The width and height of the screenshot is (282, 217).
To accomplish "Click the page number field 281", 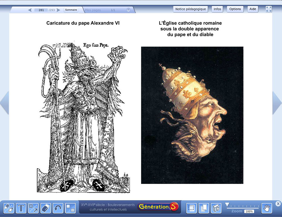I will pos(41,10).
